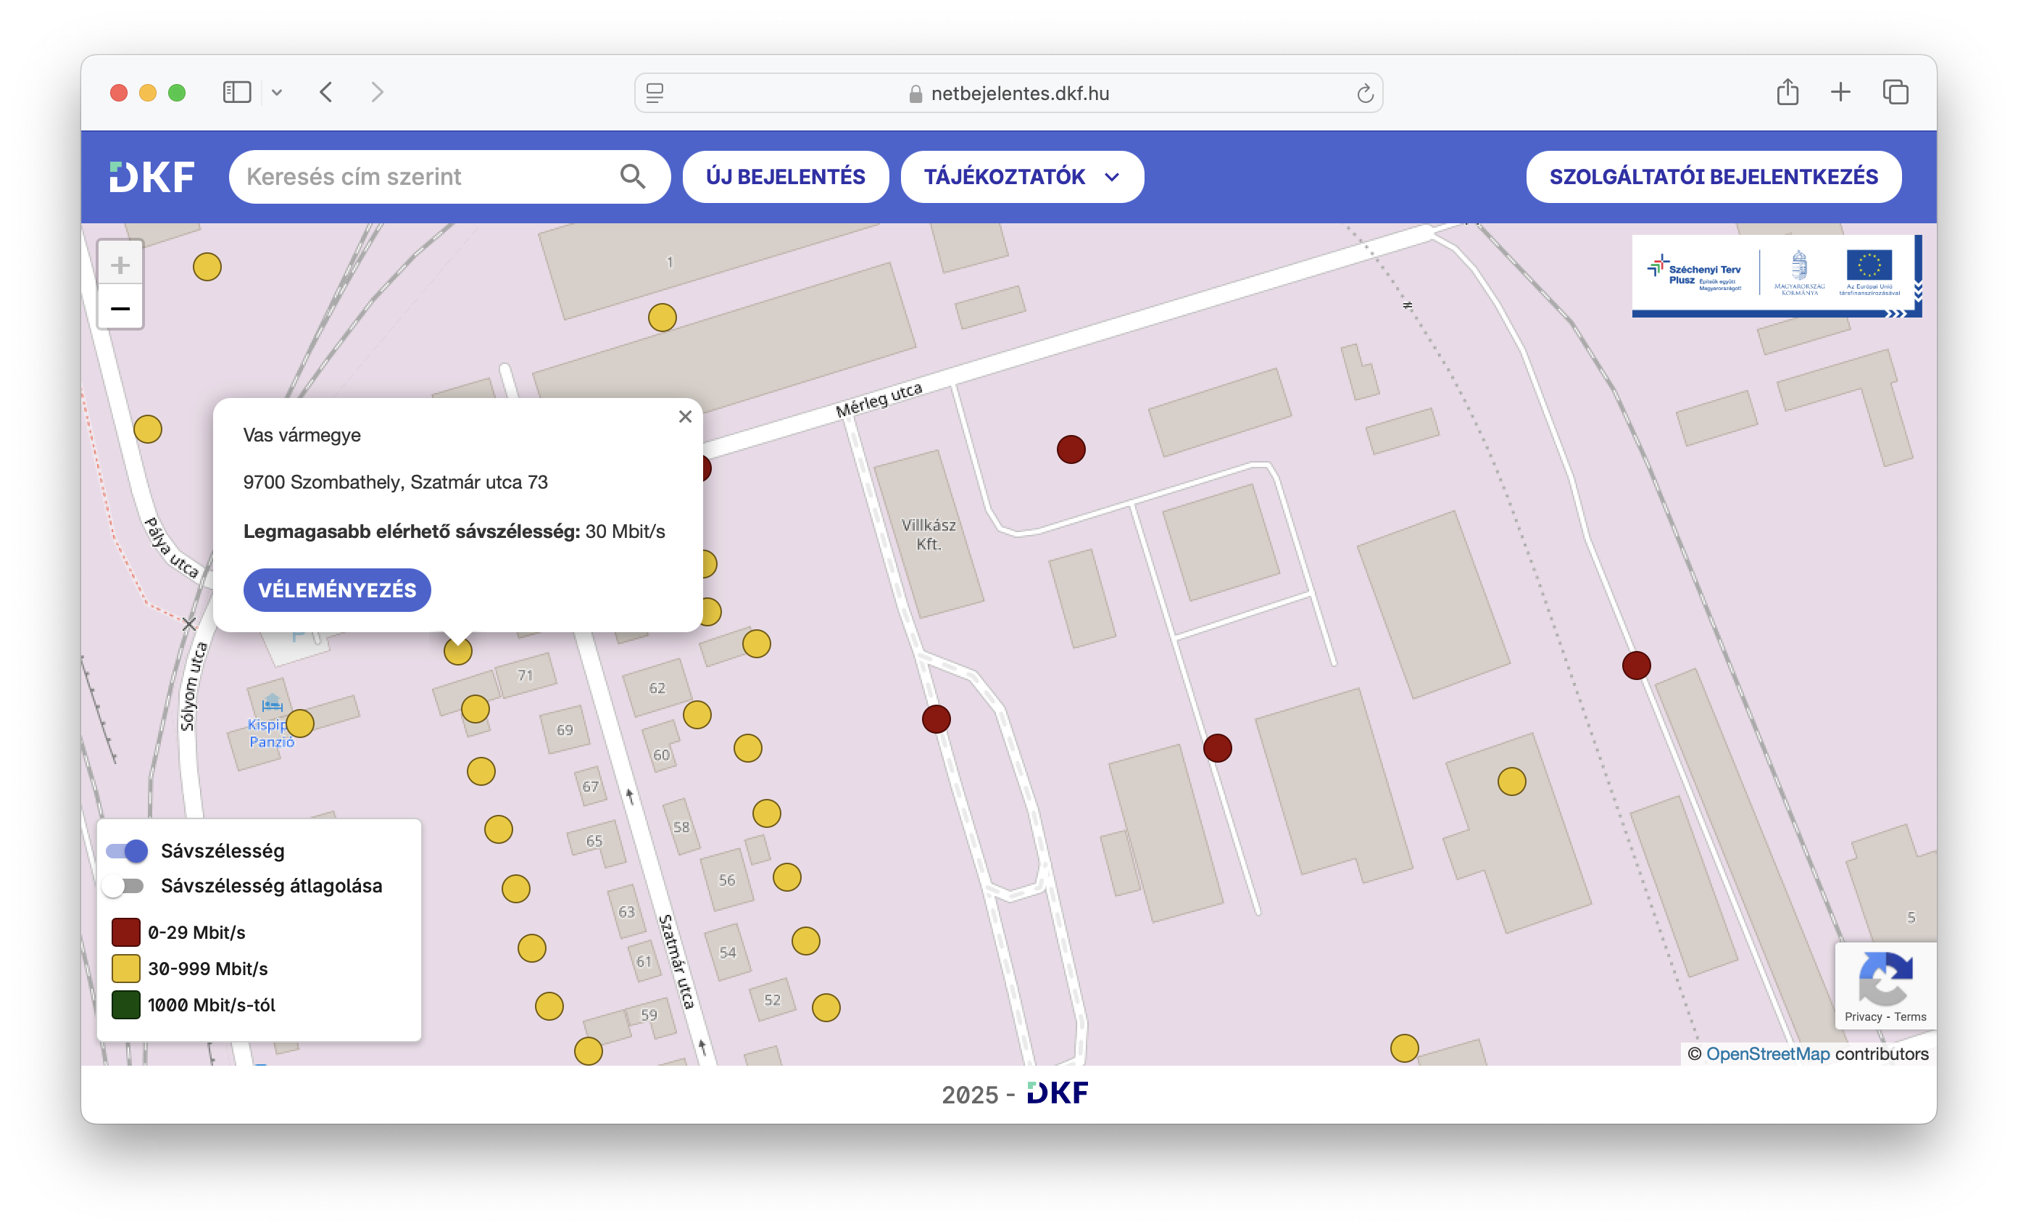Expand the TÁJÉKOZTATÓK dropdown menu

point(1021,177)
